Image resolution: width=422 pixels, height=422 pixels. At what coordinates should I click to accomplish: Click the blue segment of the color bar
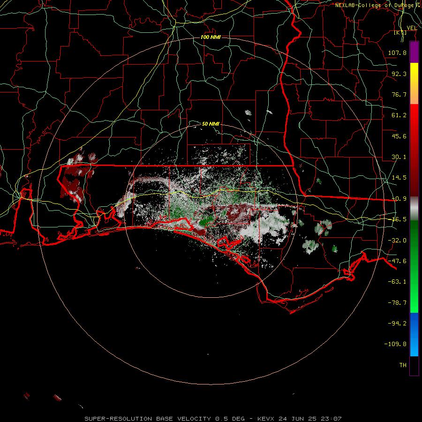coord(414,334)
